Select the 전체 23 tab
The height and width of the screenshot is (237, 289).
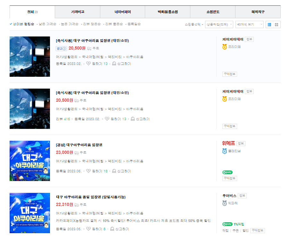point(32,12)
